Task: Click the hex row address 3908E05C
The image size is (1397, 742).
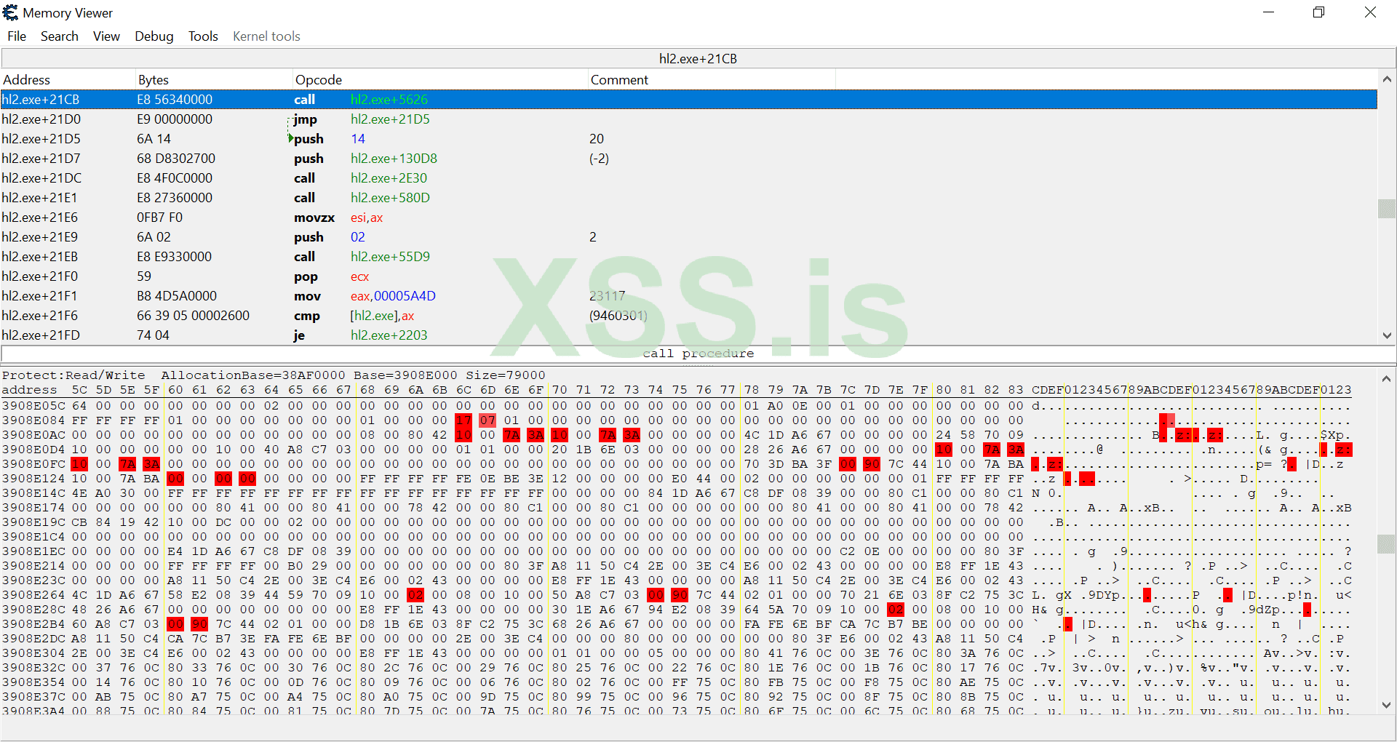Action: 33,406
